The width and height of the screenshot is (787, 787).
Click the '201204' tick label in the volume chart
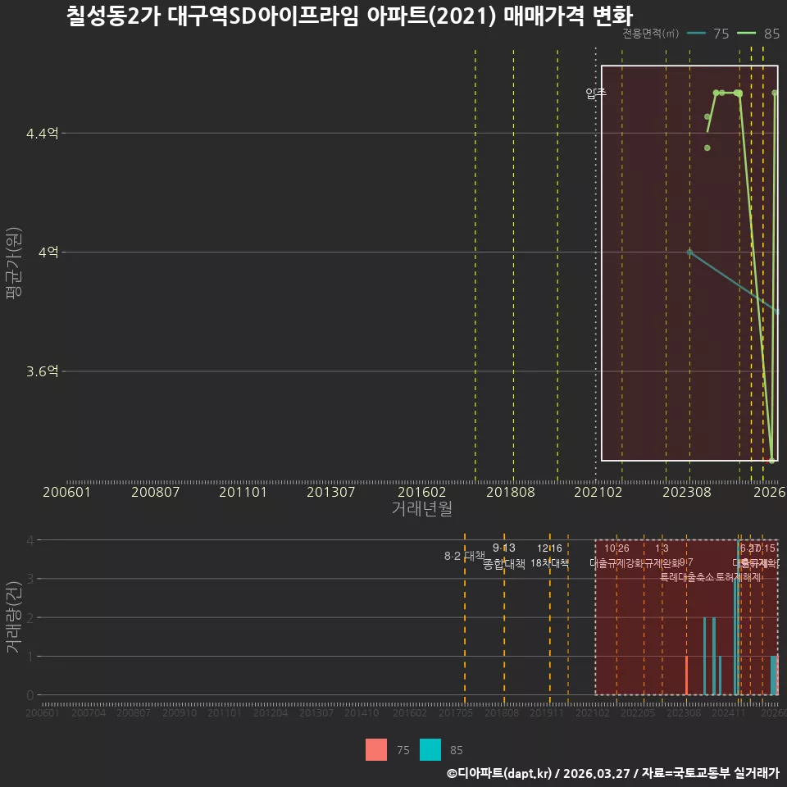coord(271,712)
